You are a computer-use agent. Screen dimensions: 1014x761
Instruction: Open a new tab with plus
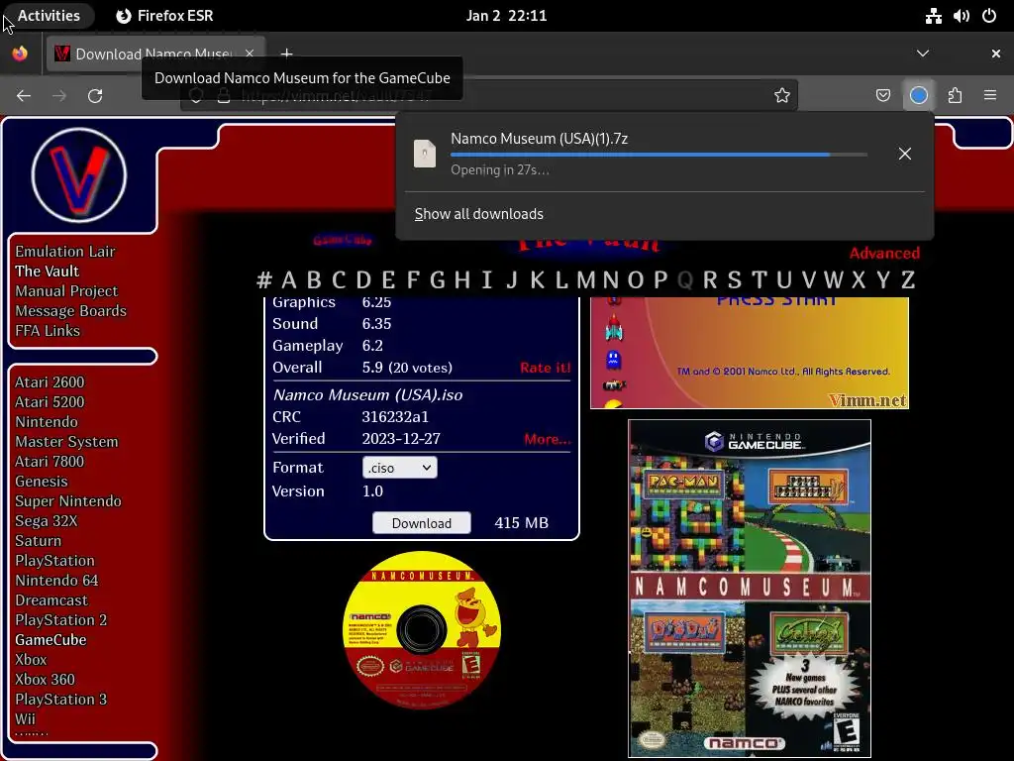(287, 54)
